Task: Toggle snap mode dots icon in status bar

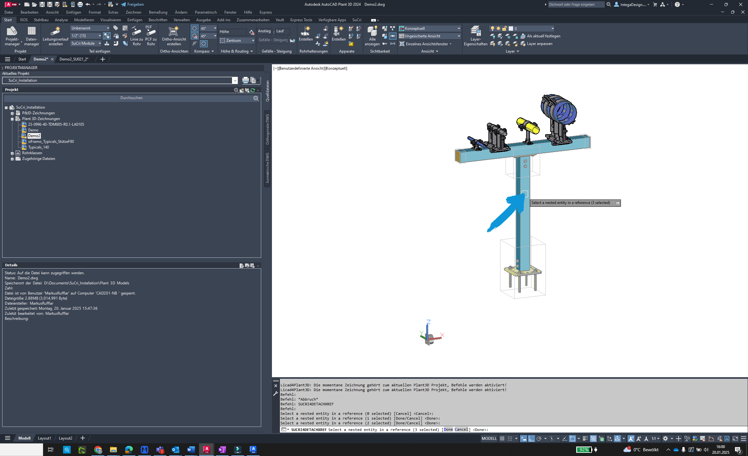Action: (510, 439)
